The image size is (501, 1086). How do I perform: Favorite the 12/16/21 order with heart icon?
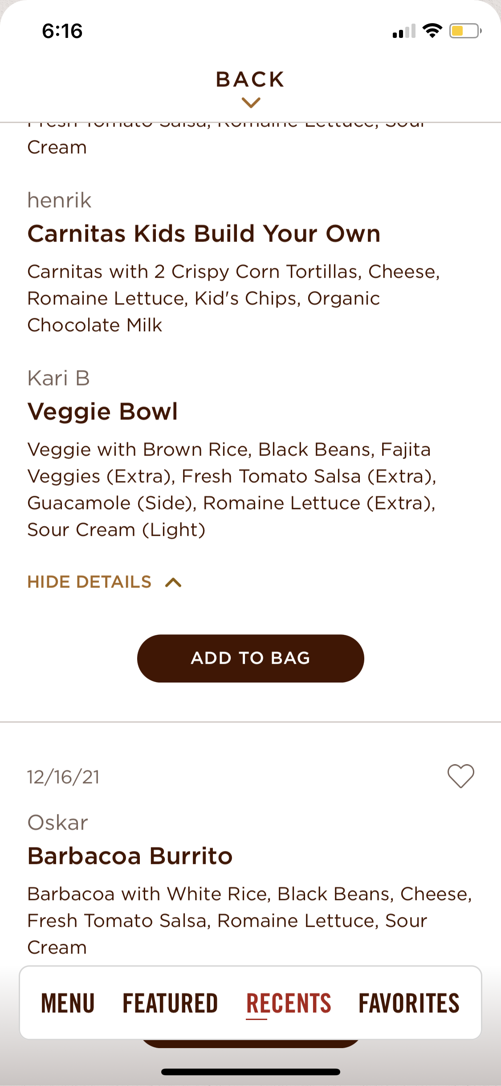coord(460,776)
